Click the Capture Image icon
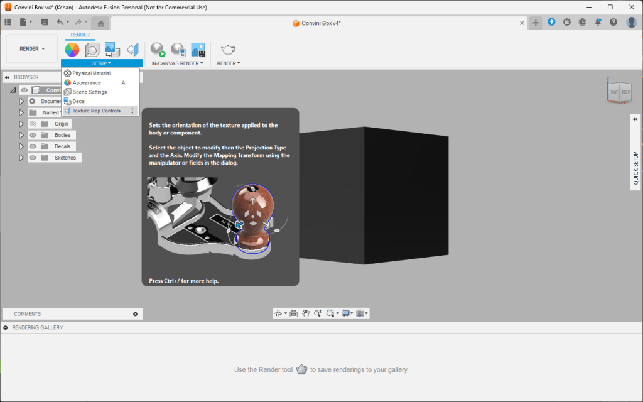Viewport: 643px width, 402px height. click(198, 50)
